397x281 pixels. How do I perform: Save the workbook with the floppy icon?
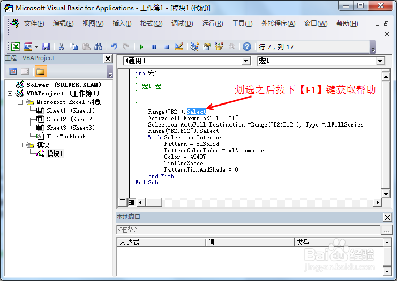coord(46,47)
